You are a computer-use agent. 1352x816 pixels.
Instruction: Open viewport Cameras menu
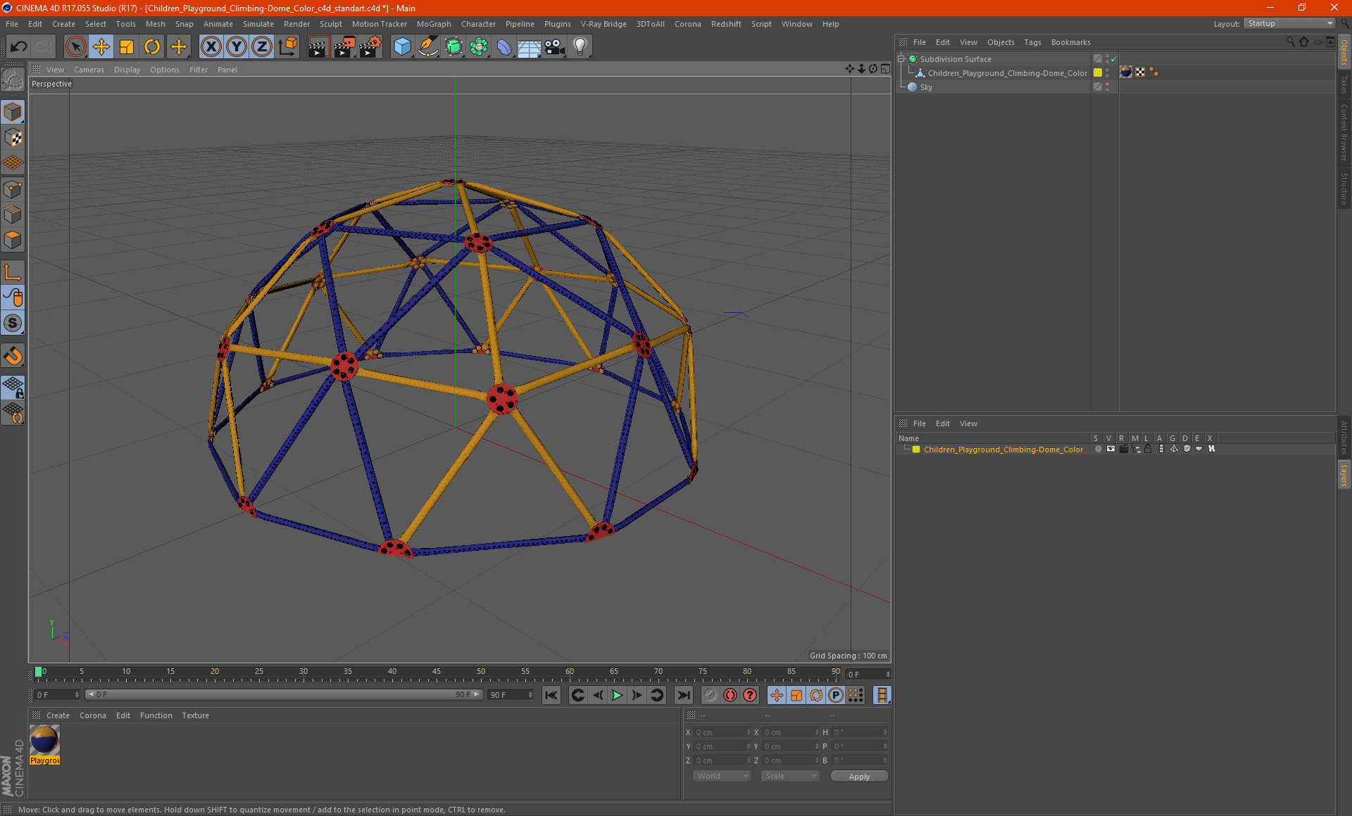(89, 70)
